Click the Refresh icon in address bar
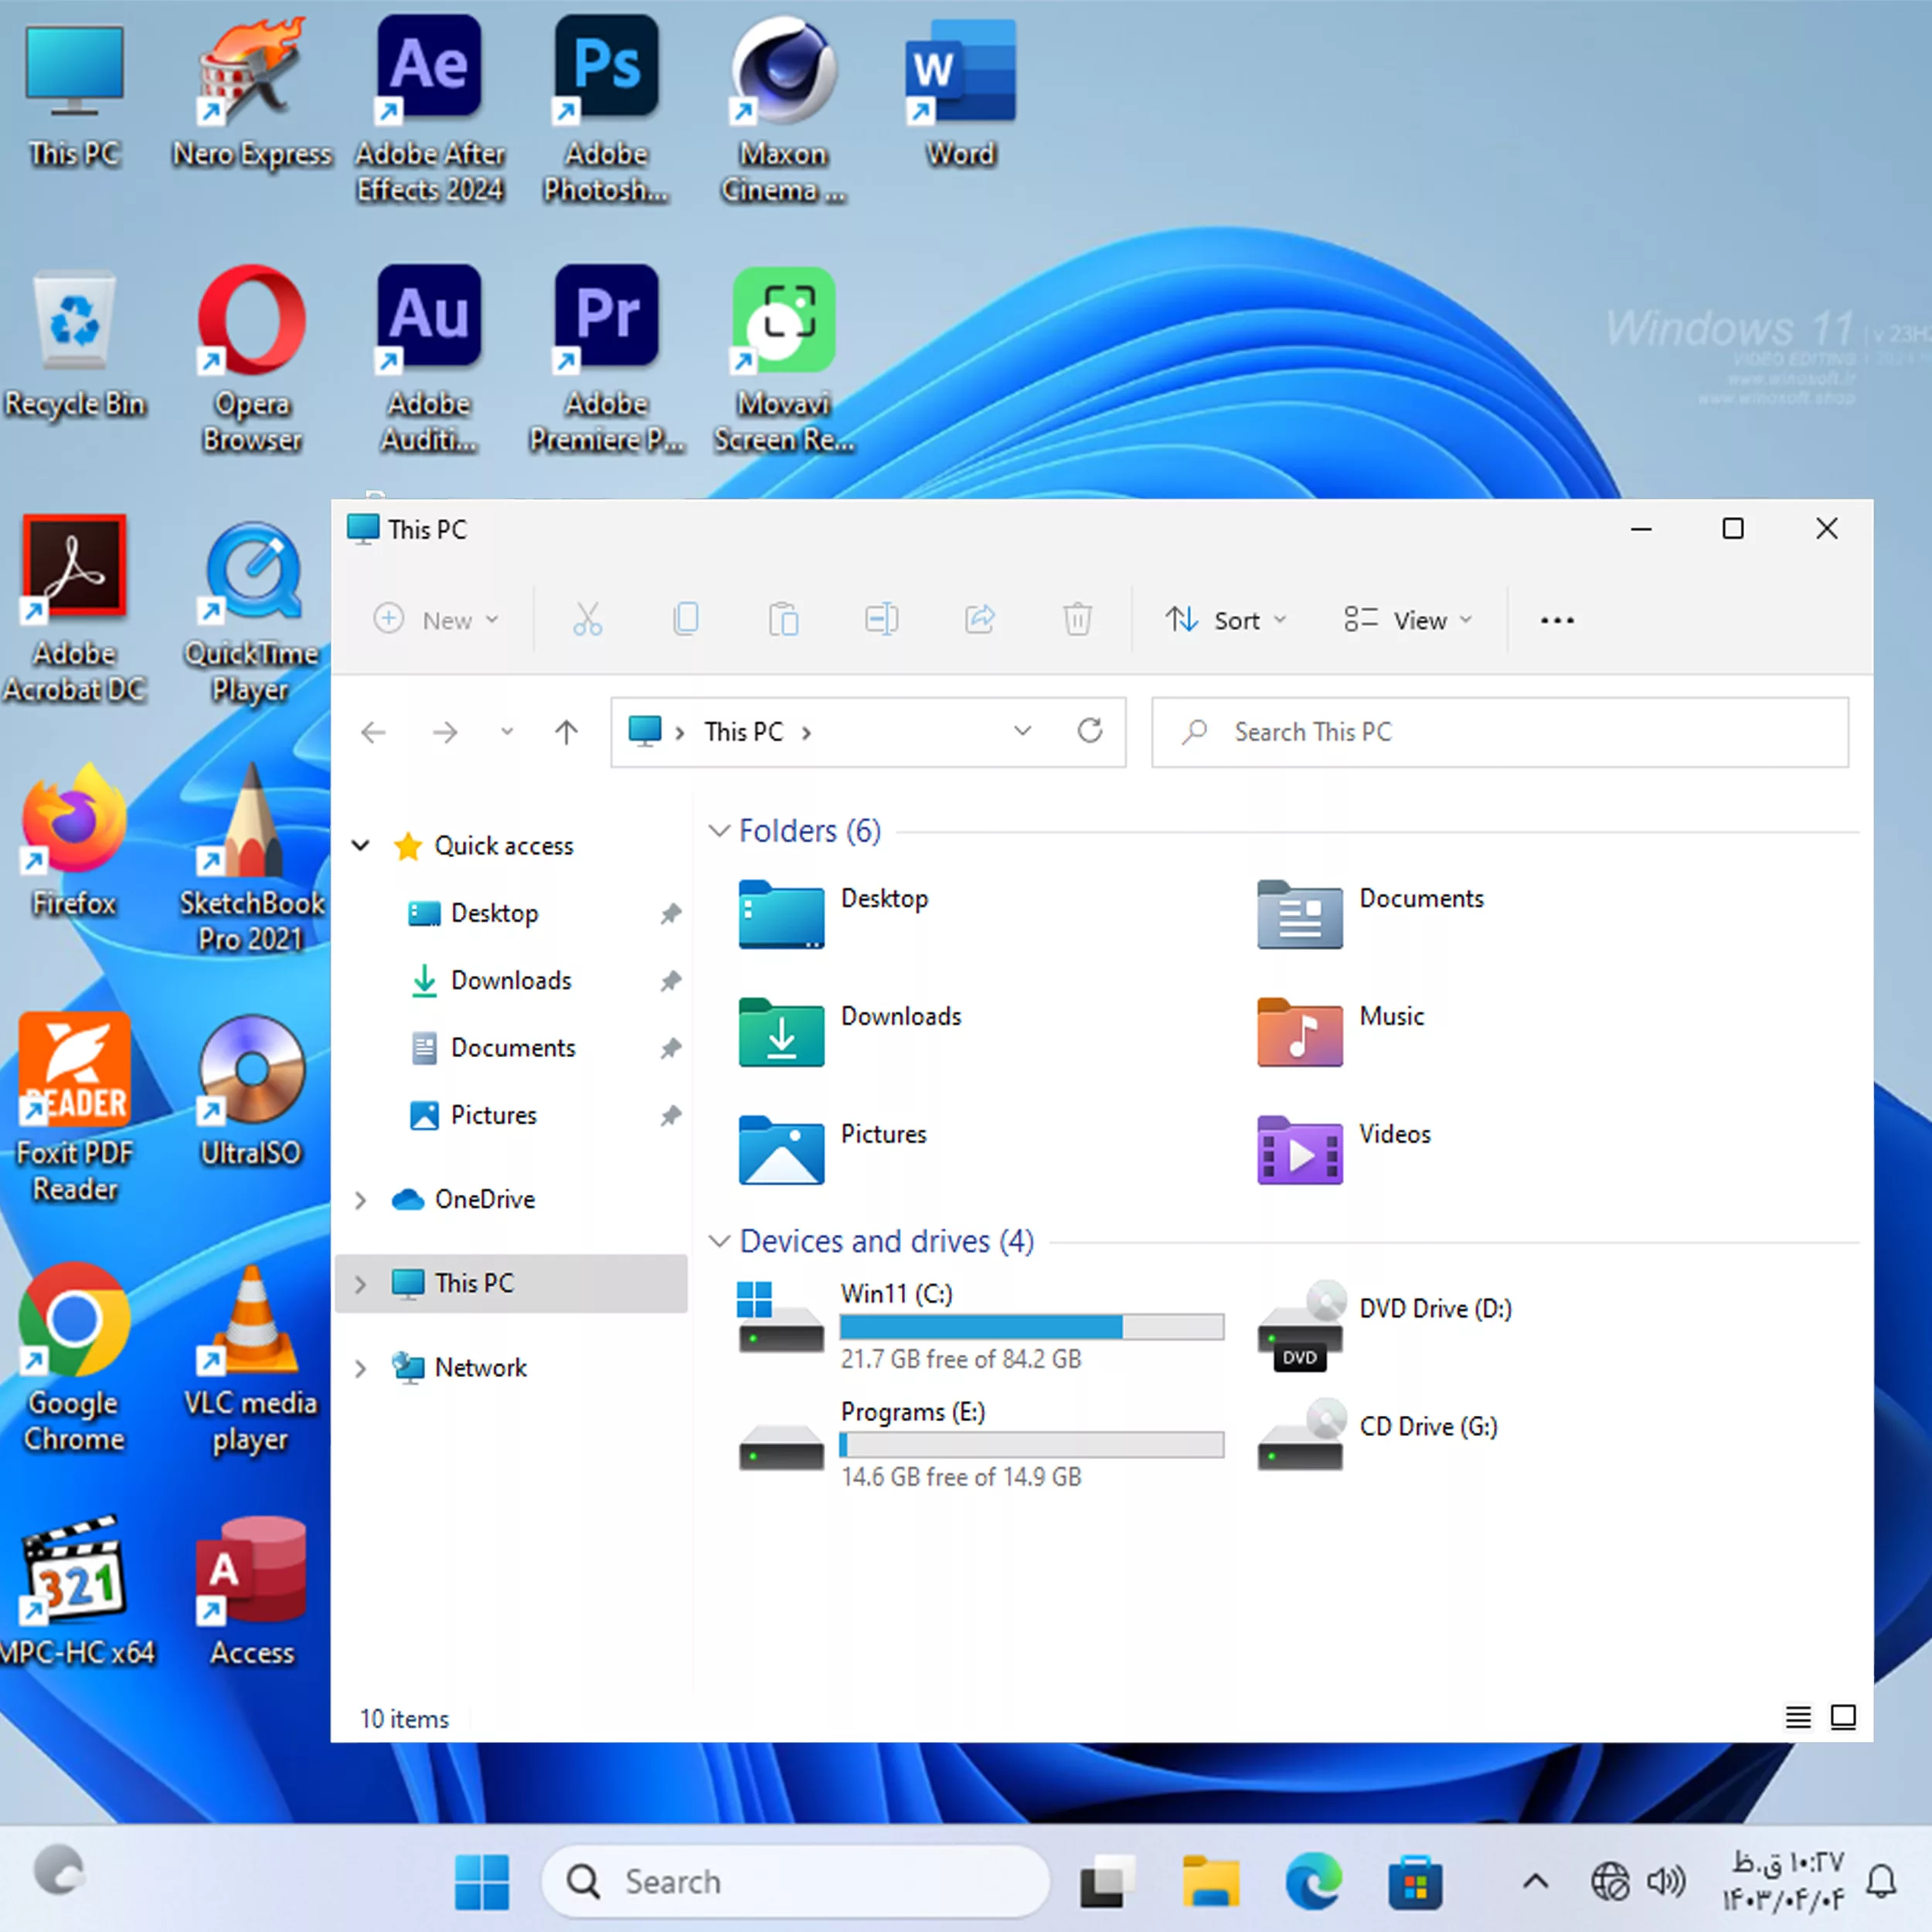 (1090, 731)
